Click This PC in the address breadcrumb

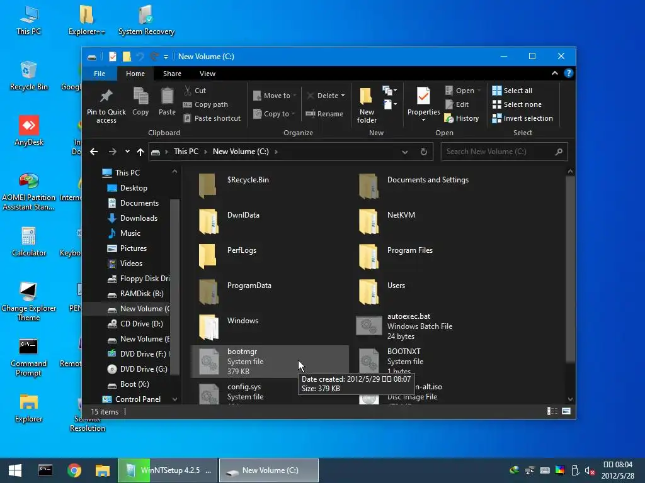pos(186,152)
